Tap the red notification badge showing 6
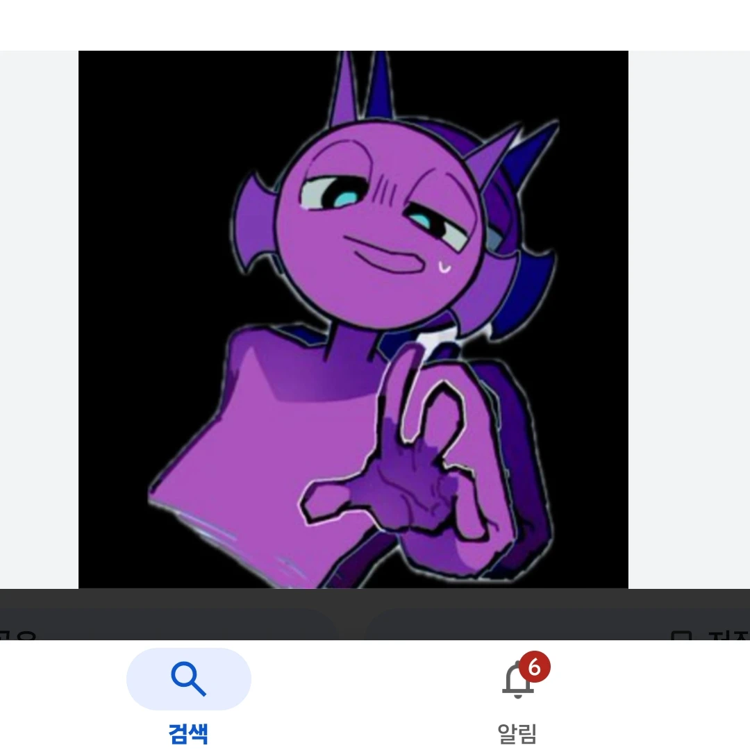Viewport: 750px width, 750px height. [534, 667]
